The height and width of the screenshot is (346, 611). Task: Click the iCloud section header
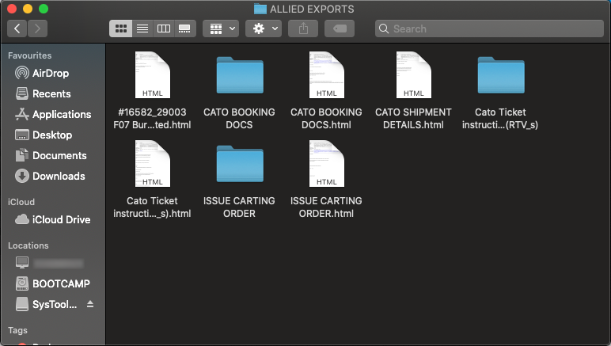click(21, 202)
